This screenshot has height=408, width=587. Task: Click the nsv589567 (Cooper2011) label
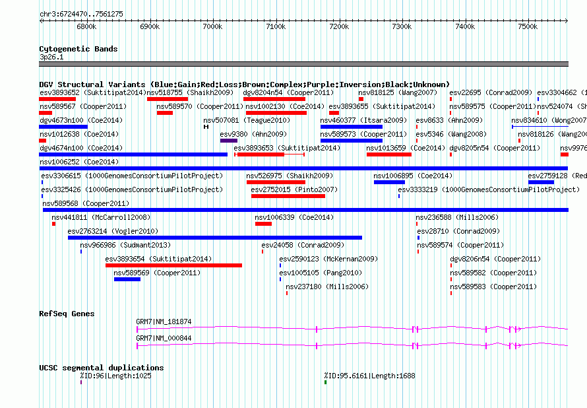point(83,106)
